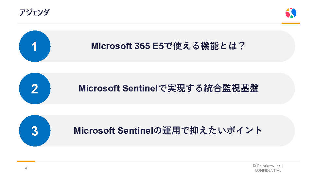The height and width of the screenshot is (177, 314).
Task: Click the question mark ending item one
Action: 242,46
